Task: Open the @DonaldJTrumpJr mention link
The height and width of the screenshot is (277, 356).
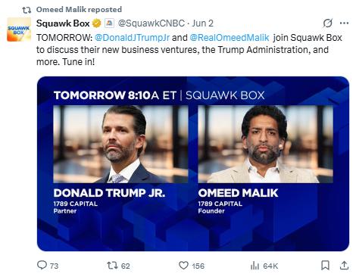Action: pos(132,38)
